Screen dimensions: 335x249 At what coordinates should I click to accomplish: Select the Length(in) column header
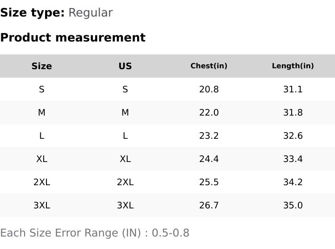(293, 66)
